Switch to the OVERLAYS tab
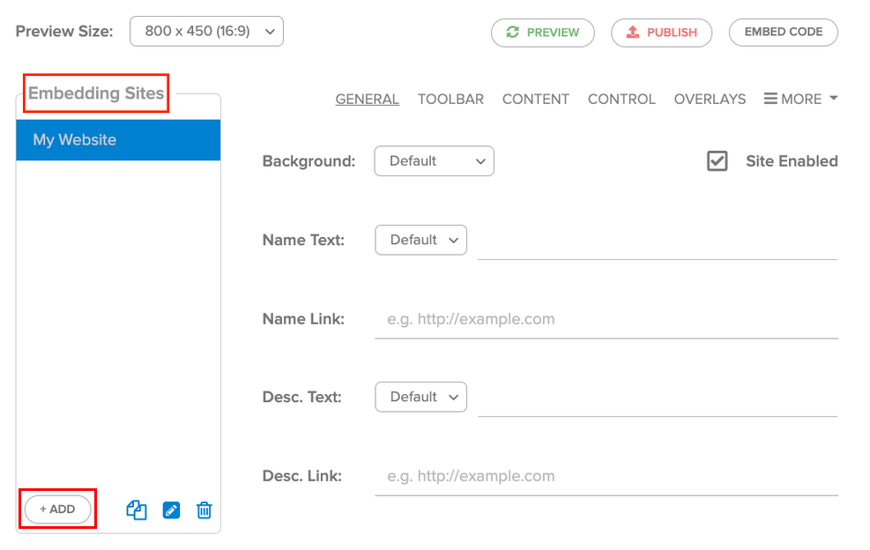Screen dimensions: 870x550 point(710,99)
